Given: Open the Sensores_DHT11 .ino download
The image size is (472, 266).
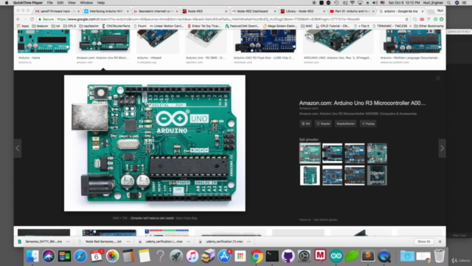Looking at the screenshot, I should point(41,242).
